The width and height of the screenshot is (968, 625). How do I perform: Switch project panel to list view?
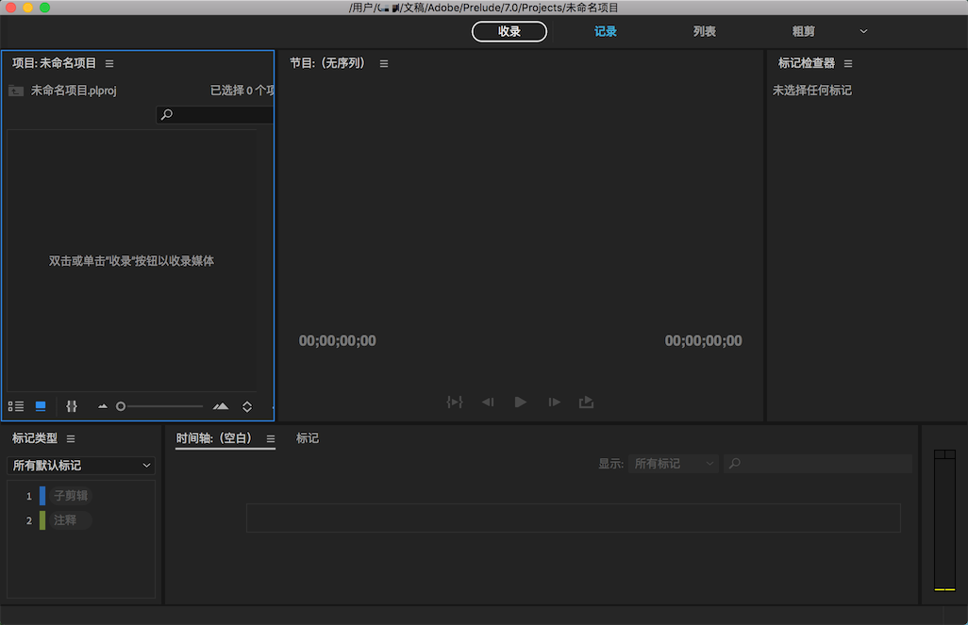click(x=16, y=406)
